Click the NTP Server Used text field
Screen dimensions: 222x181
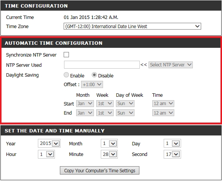tap(102, 65)
